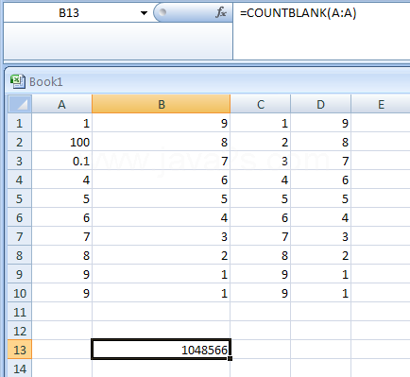Select row 11 header
Viewport: 410px width, 377px height.
coord(20,312)
